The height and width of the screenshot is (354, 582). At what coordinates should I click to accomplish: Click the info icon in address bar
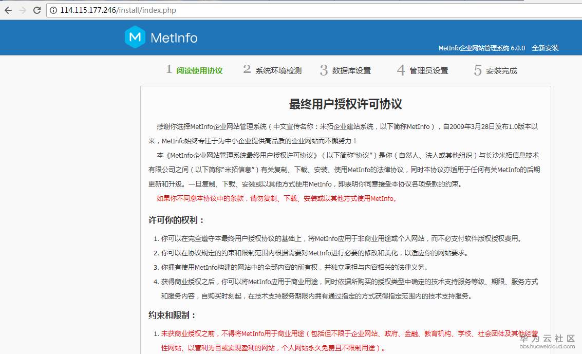click(x=53, y=10)
